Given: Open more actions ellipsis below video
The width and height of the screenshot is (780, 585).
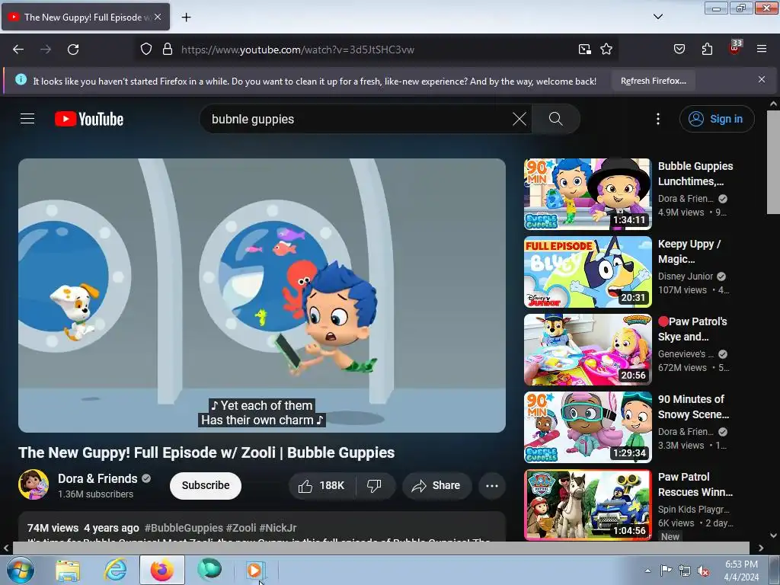Looking at the screenshot, I should (492, 486).
